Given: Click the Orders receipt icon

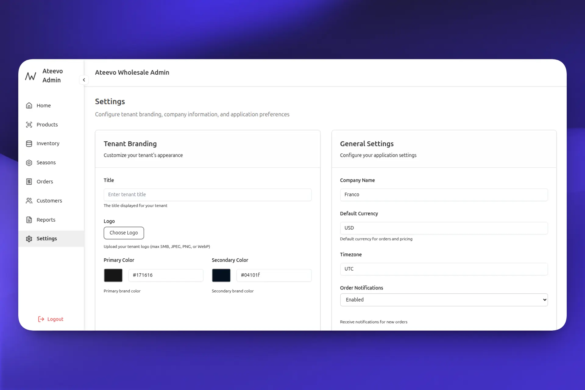Looking at the screenshot, I should tap(29, 182).
